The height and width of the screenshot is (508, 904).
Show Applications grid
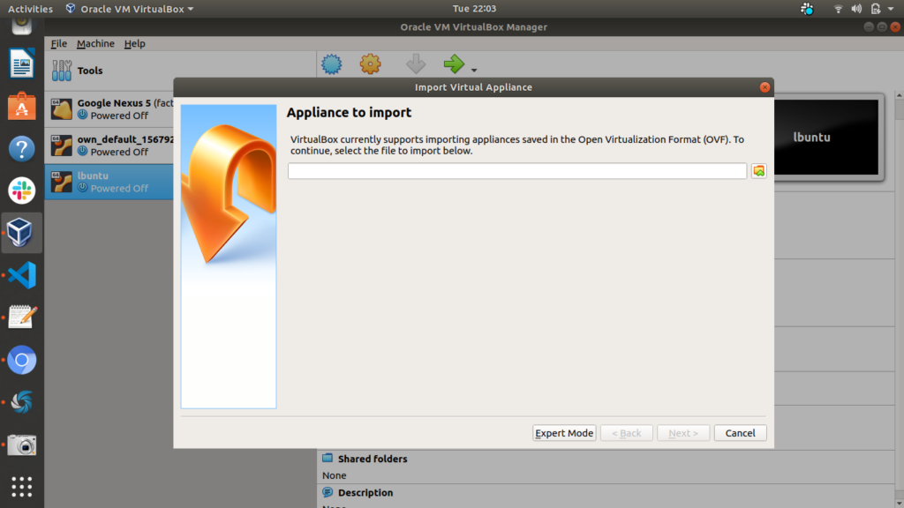coord(22,487)
